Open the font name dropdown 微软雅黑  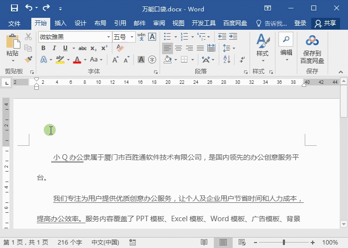[x=108, y=37]
